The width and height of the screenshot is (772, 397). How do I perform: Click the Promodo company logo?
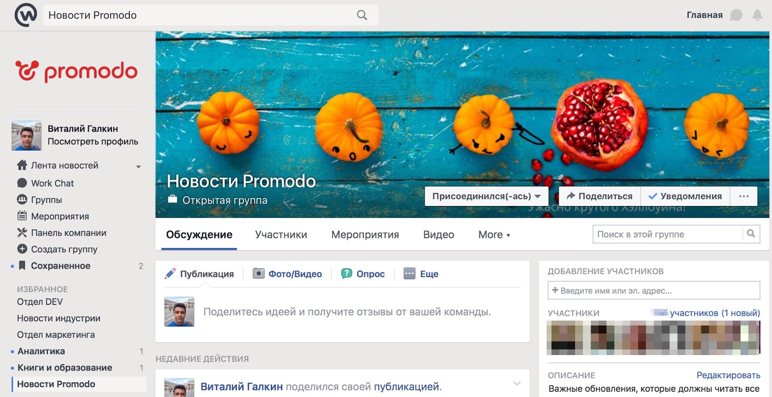tap(77, 71)
